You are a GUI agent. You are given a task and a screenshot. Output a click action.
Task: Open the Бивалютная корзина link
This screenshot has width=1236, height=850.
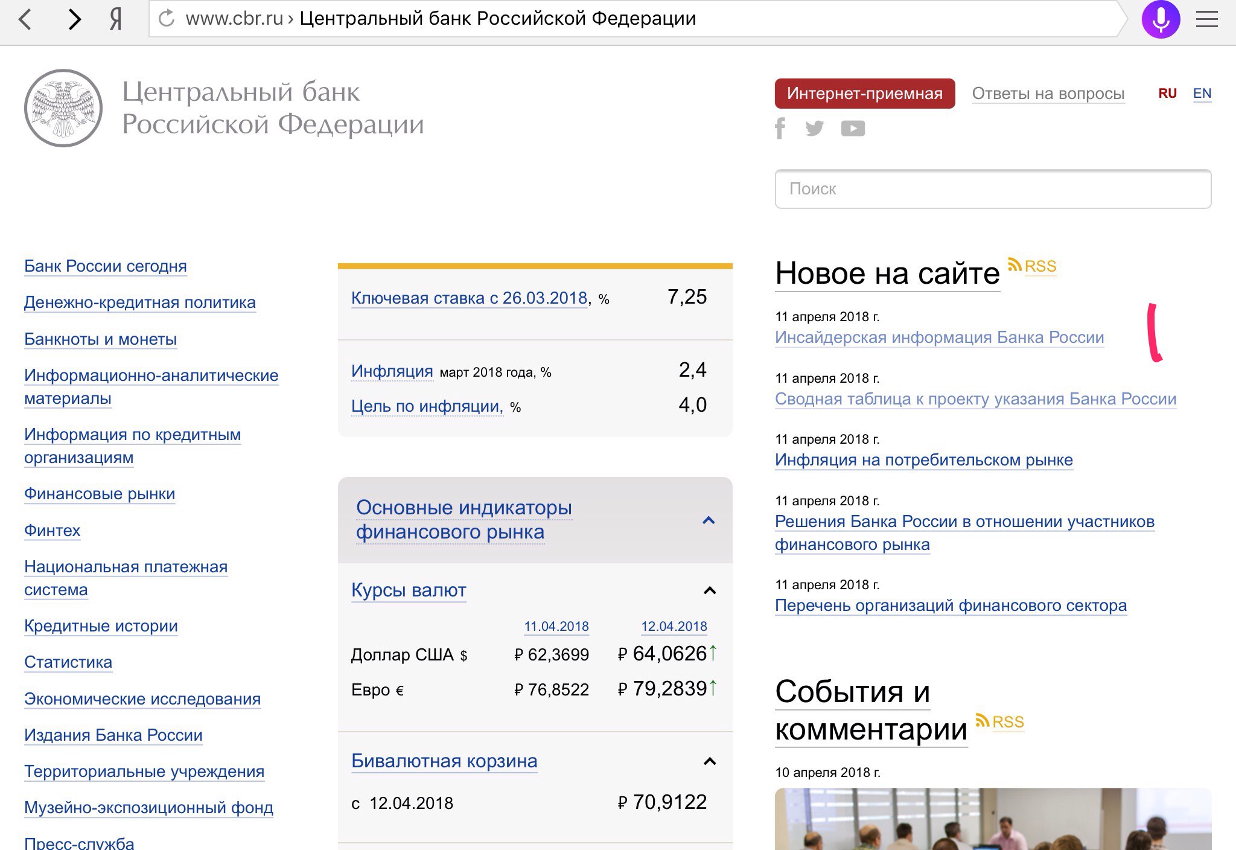pos(444,761)
